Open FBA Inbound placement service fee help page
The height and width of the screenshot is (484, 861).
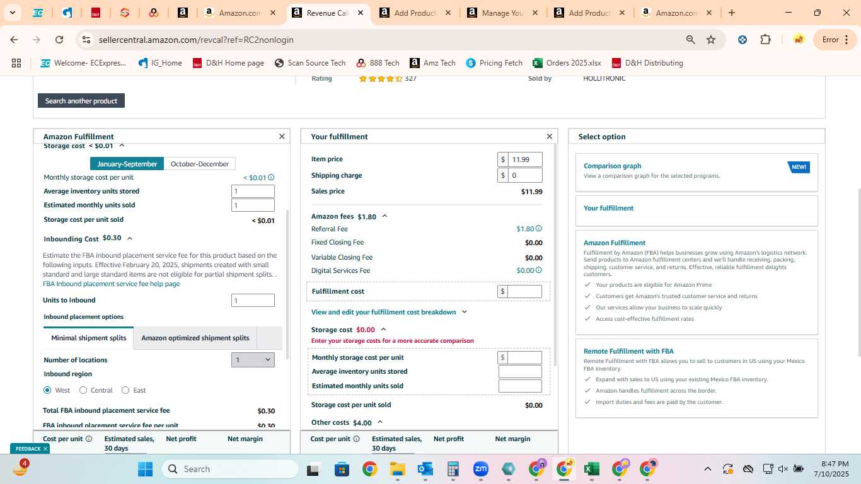point(112,284)
